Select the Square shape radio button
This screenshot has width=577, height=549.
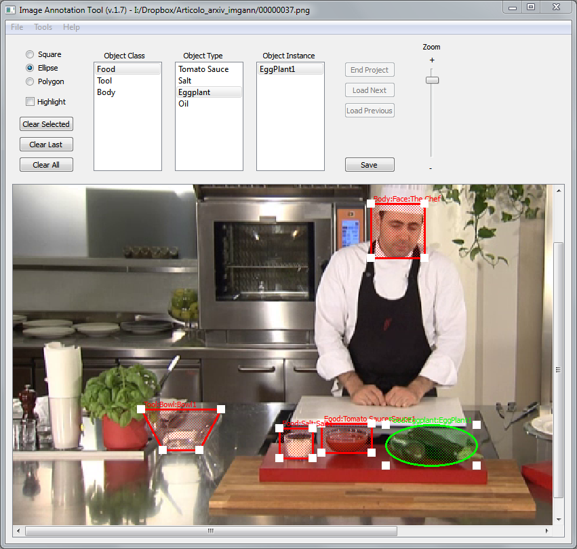click(30, 54)
